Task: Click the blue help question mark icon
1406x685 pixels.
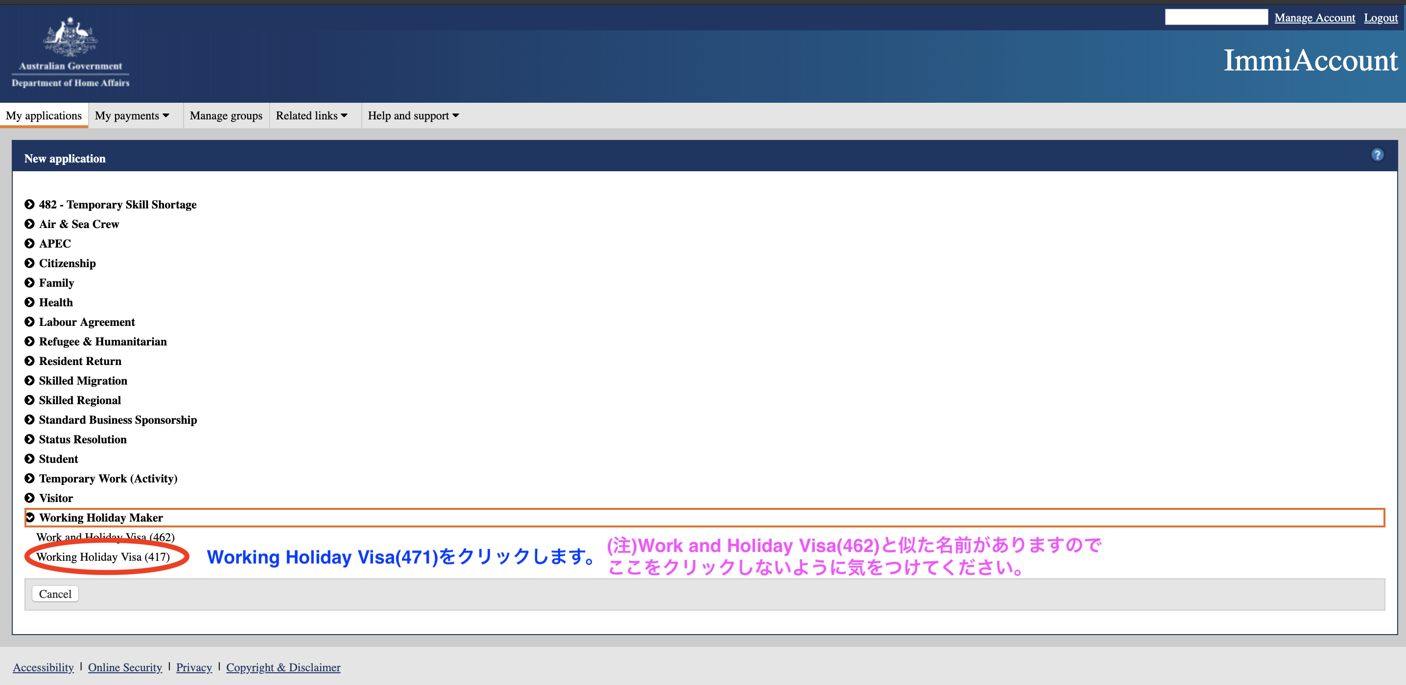Action: [1377, 155]
